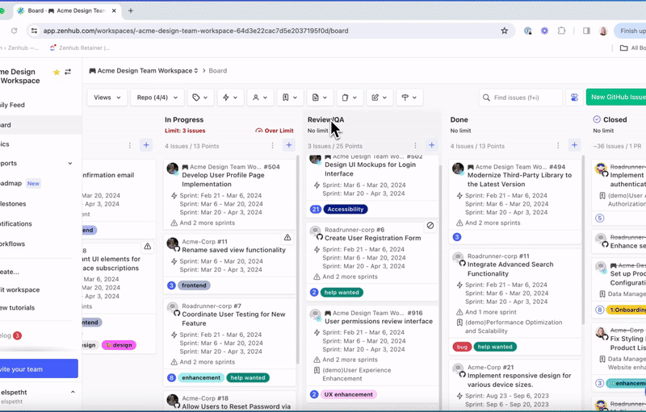Click the switch workspace arrows icon

point(68,72)
